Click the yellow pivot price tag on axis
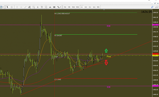The height and width of the screenshot is (97, 159). 155,55
